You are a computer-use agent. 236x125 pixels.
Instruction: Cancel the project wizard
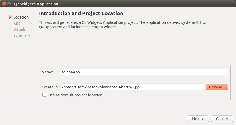coord(222,119)
